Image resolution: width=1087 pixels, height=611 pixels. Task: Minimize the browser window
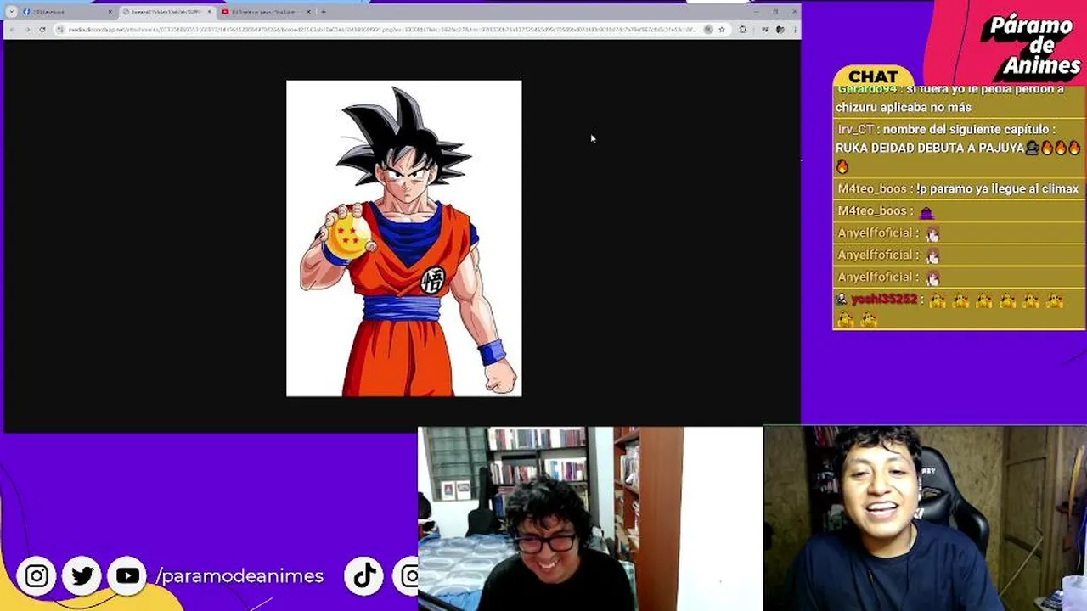click(x=755, y=11)
